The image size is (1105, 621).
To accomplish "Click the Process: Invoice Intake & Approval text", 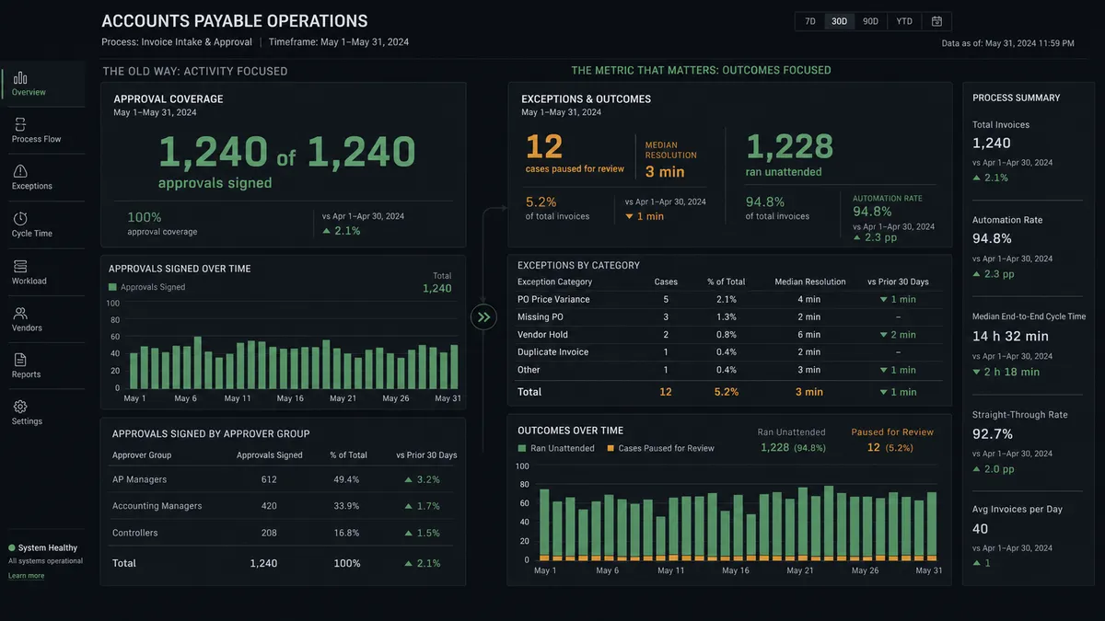I will [x=177, y=42].
